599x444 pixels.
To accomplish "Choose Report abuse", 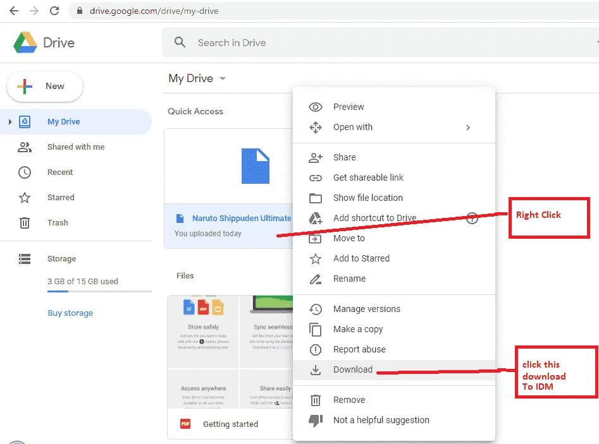I will (394, 349).
